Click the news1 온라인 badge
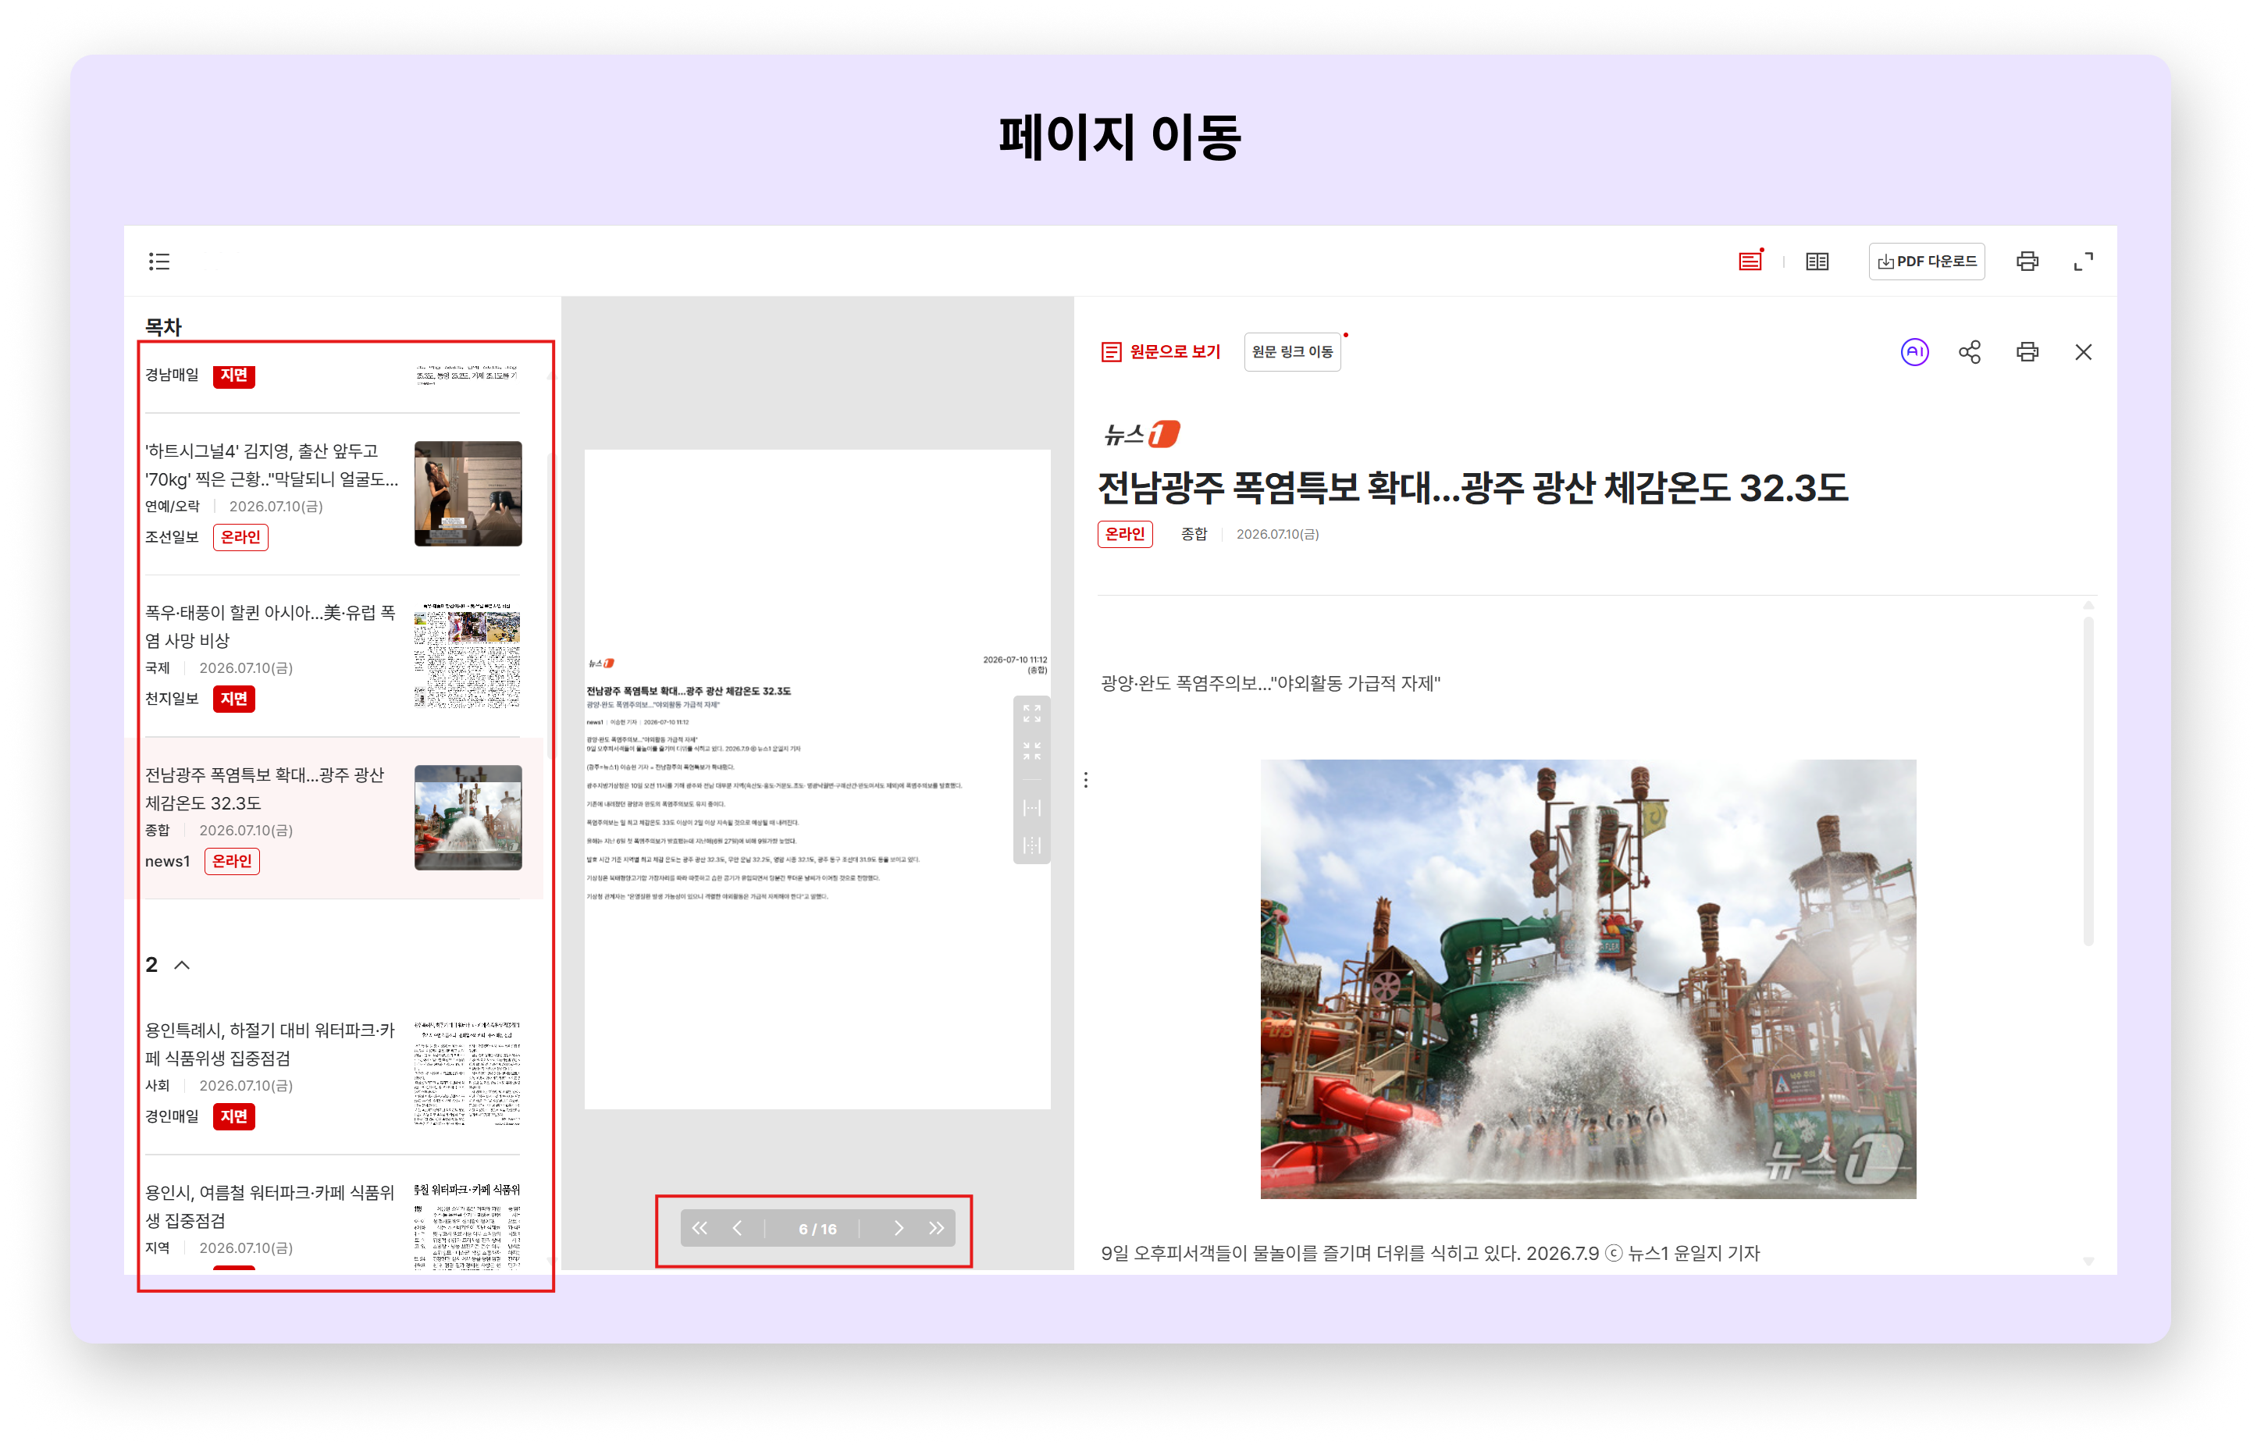Screen dimensions: 2257x1445 (232, 860)
